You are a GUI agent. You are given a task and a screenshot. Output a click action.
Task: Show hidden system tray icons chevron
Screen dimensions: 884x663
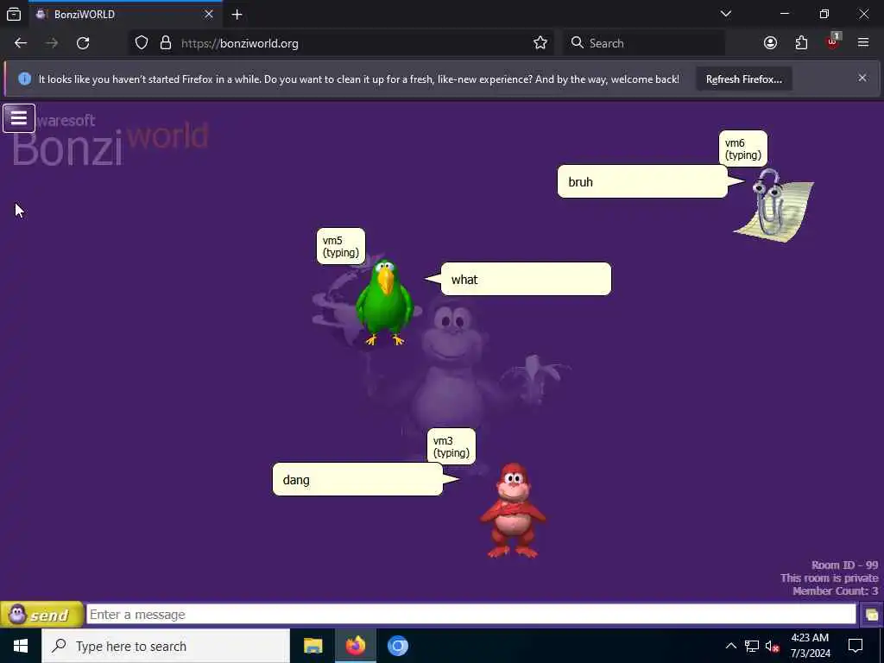[730, 646]
